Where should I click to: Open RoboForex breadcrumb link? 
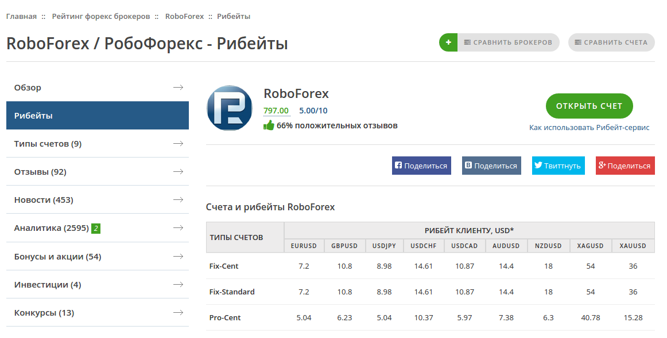click(x=185, y=17)
